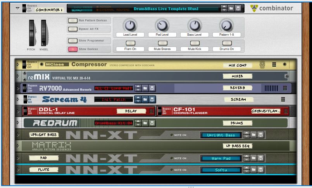Click MClass Compressor gain meter icon

click(274, 64)
